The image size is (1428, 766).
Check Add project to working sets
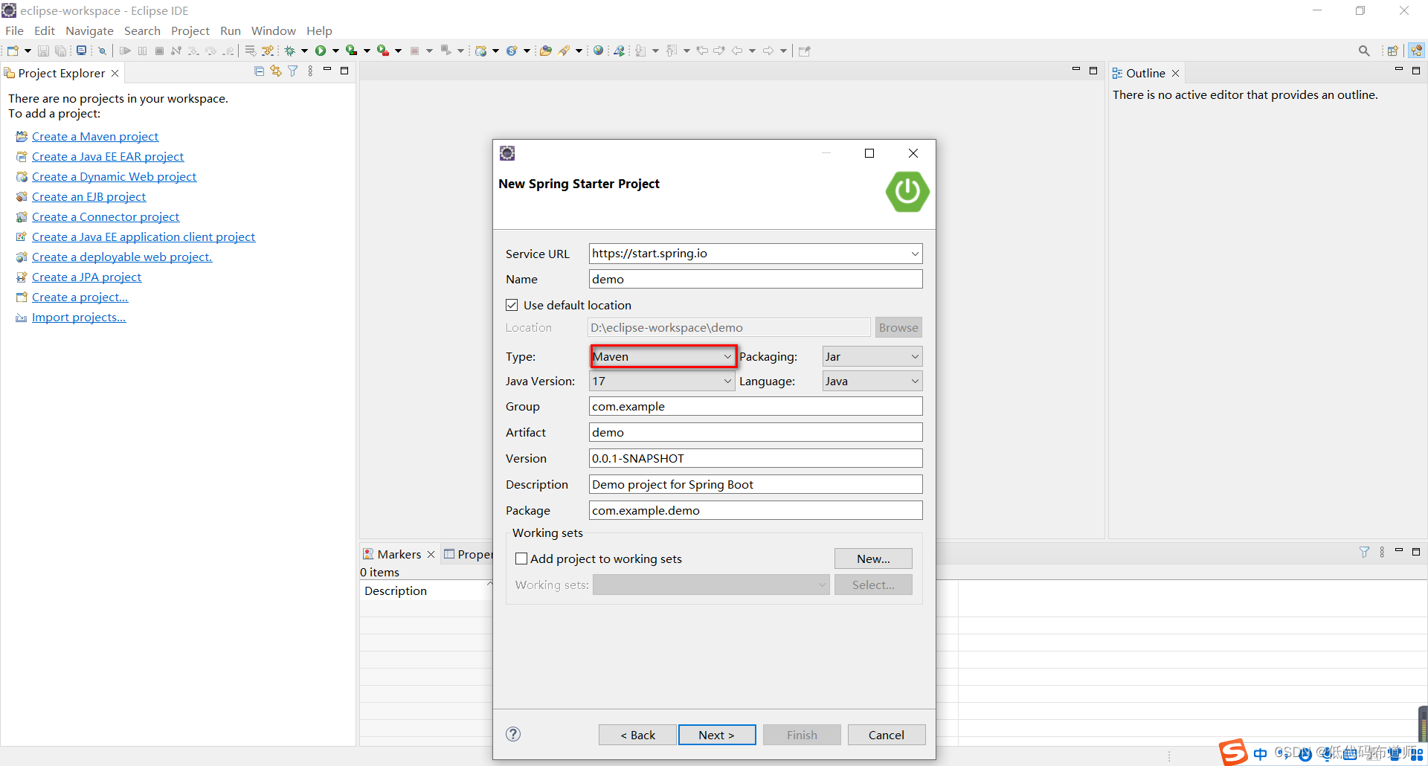(x=521, y=559)
